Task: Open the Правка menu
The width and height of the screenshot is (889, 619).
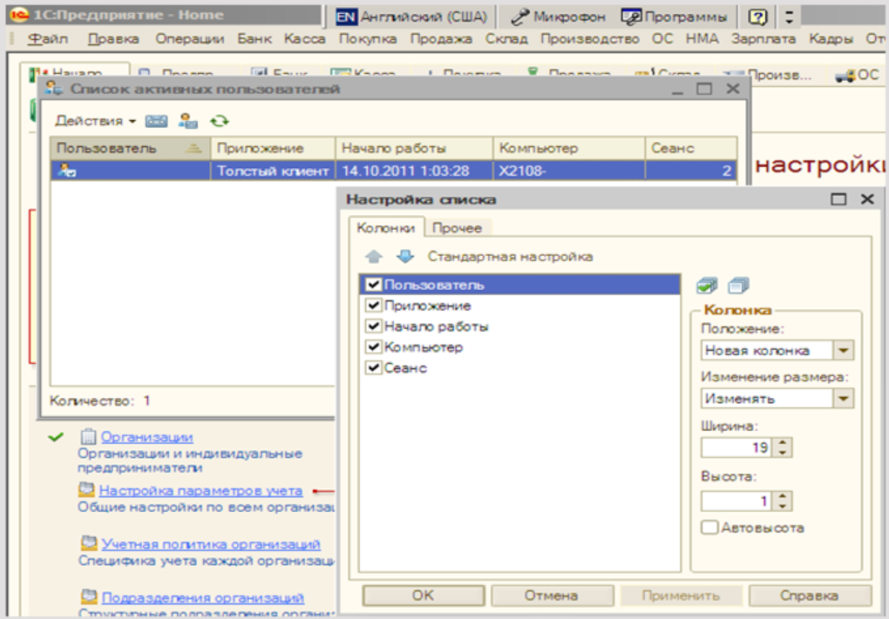Action: point(113,39)
